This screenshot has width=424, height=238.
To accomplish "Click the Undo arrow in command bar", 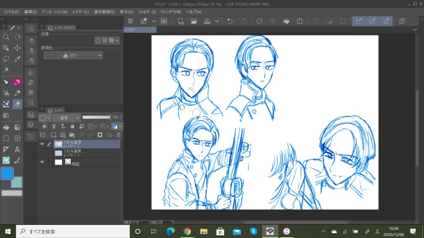I will pyautogui.click(x=229, y=21).
